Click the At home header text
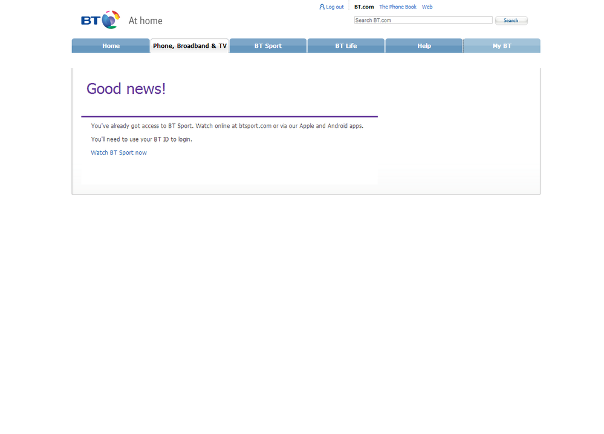Image resolution: width=604 pixels, height=434 pixels. pyautogui.click(x=145, y=21)
